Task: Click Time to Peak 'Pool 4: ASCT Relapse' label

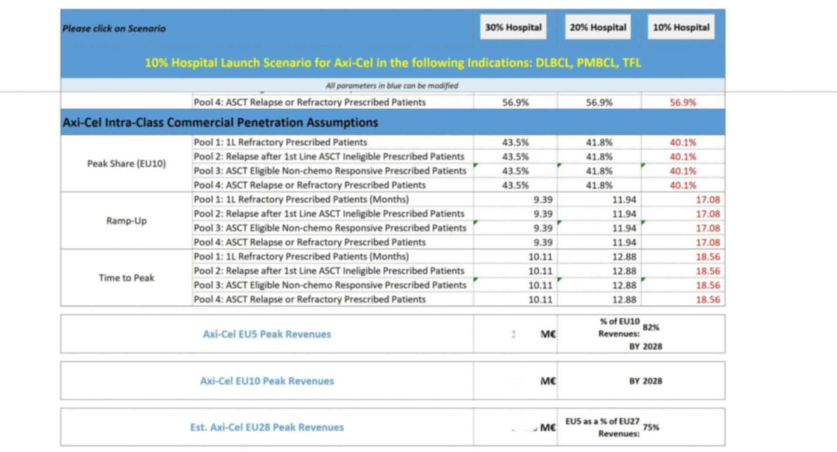Action: (310, 300)
